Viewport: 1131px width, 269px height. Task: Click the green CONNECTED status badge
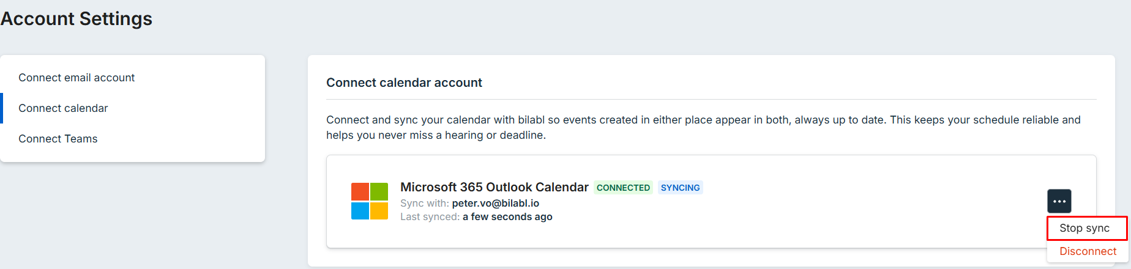coord(623,188)
